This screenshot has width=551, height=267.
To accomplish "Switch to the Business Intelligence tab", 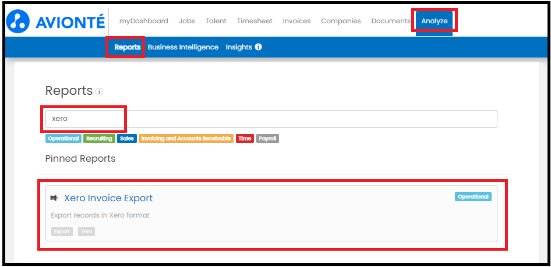I will coord(183,47).
